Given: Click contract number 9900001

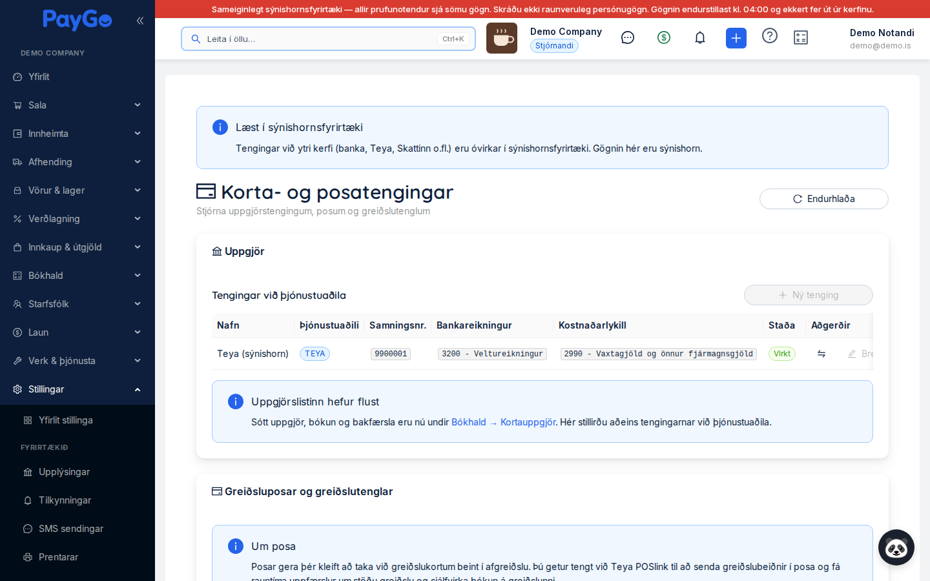Looking at the screenshot, I should (x=391, y=354).
